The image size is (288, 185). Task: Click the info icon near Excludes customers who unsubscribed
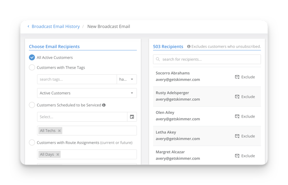point(188,46)
